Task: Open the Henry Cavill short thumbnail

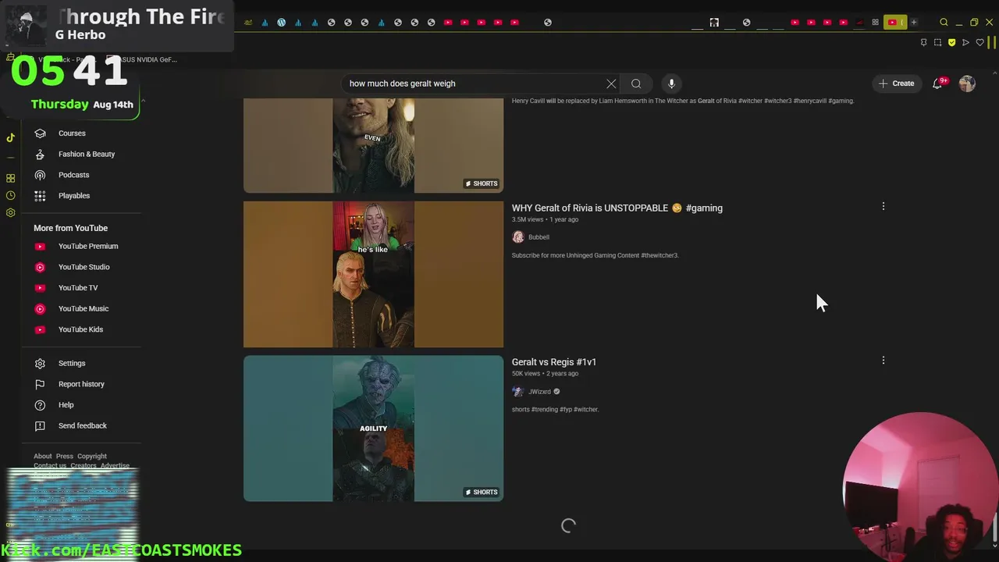Action: pos(373,145)
